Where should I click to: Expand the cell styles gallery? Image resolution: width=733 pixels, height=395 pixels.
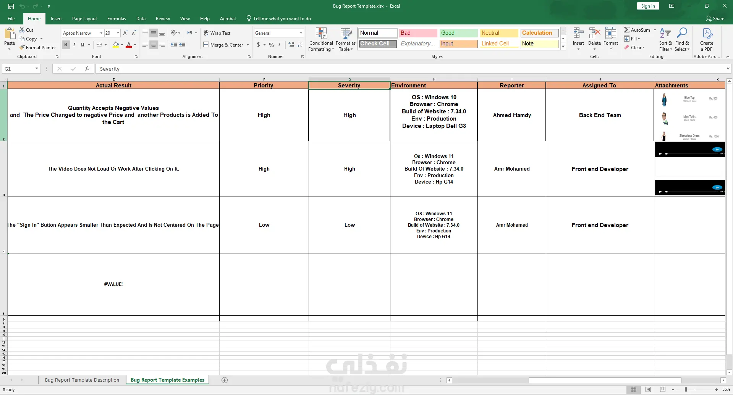point(563,46)
